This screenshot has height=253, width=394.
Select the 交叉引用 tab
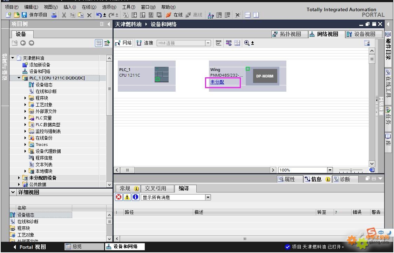[157, 188]
